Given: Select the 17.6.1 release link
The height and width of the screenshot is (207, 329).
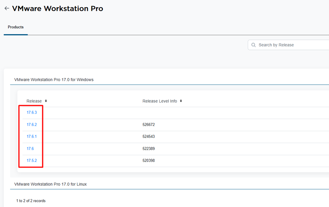Looking at the screenshot, I should [32, 136].
